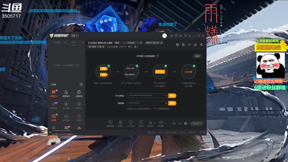Toggle the lock icon in room header

(x=183, y=45)
